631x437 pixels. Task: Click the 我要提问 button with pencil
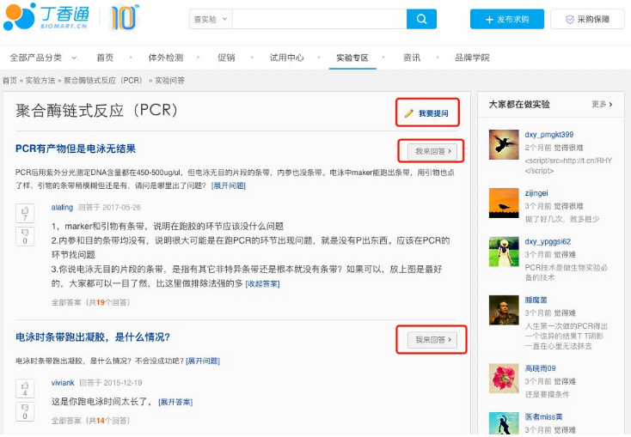pyautogui.click(x=427, y=113)
